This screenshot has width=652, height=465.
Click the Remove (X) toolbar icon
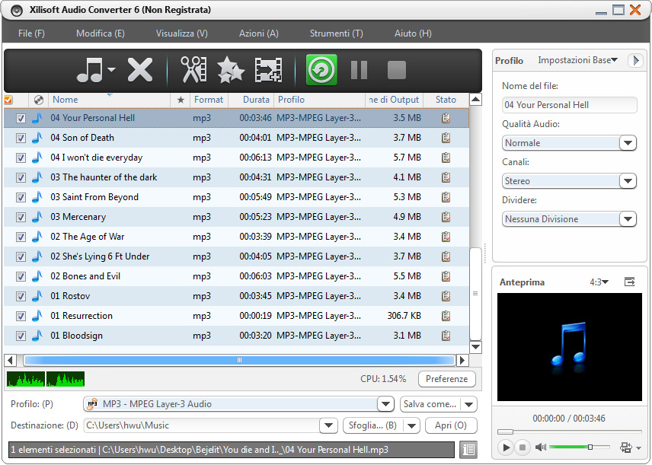[139, 70]
